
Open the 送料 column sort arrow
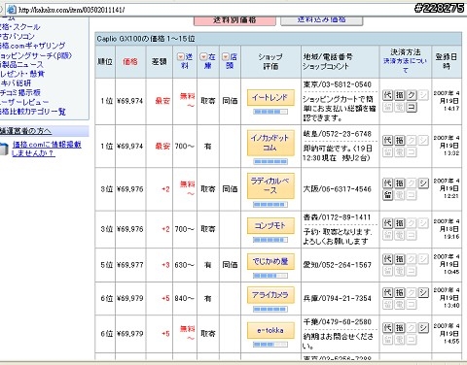click(180, 57)
